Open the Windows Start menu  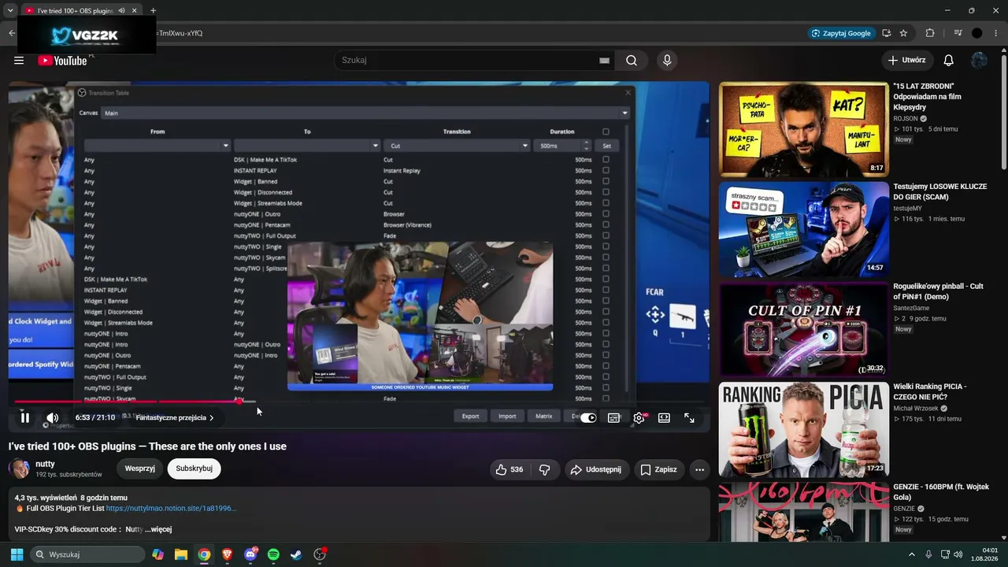[17, 554]
